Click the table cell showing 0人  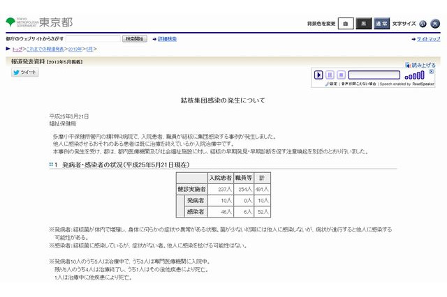tap(244, 201)
